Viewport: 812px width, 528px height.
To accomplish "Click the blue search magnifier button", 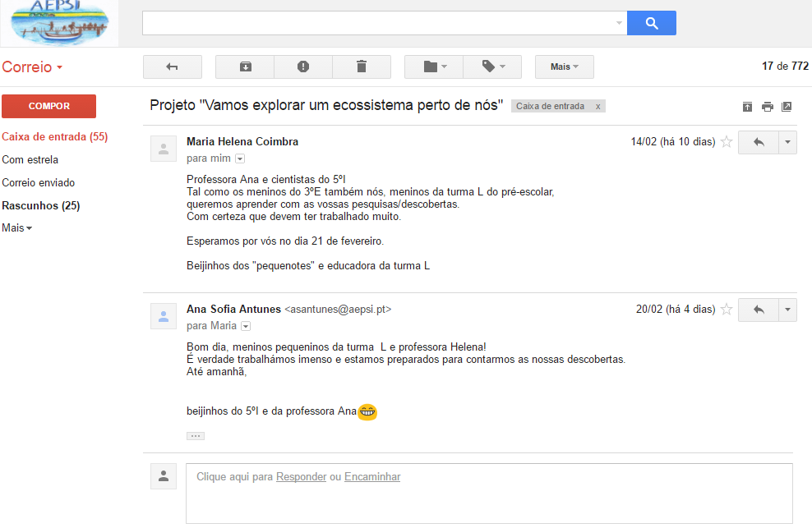I will tap(651, 23).
